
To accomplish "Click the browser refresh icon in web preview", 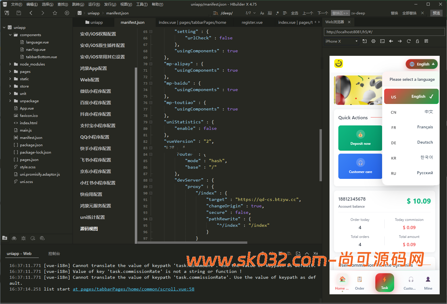I will point(409,41).
